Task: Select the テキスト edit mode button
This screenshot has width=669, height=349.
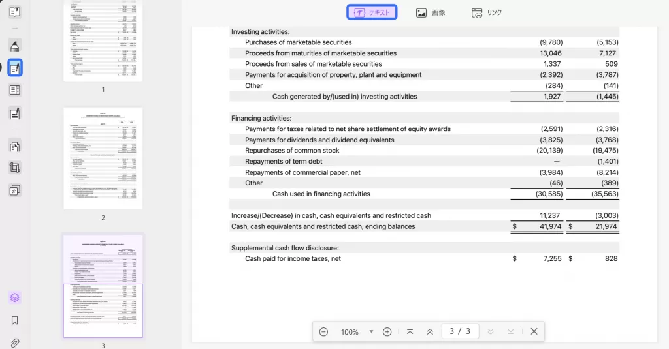Action: point(372,12)
